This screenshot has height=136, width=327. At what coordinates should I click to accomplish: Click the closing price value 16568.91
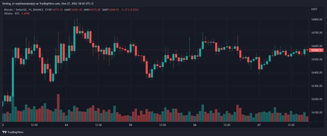113,10
